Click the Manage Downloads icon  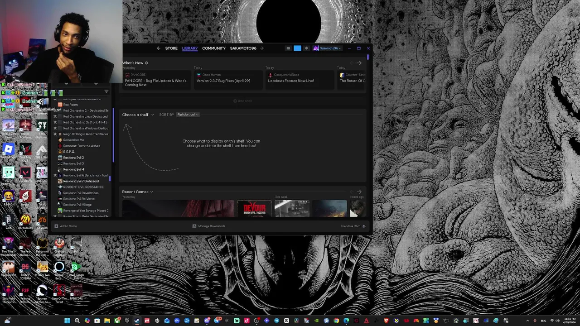(194, 226)
